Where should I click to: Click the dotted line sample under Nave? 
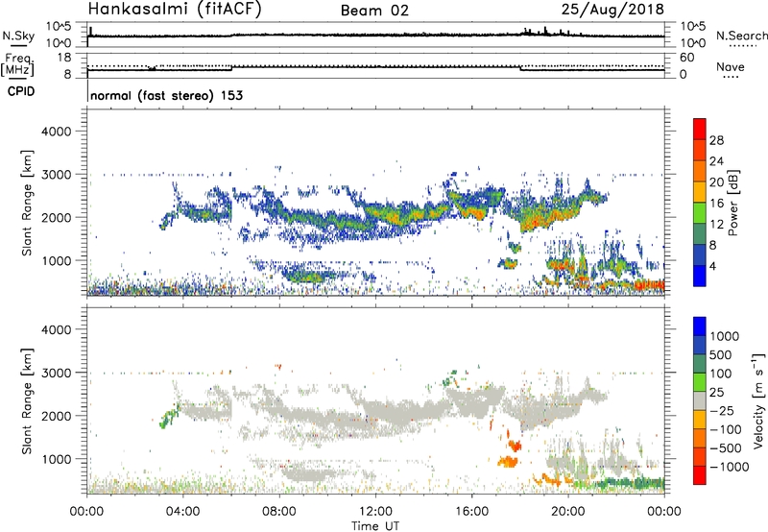(x=732, y=77)
